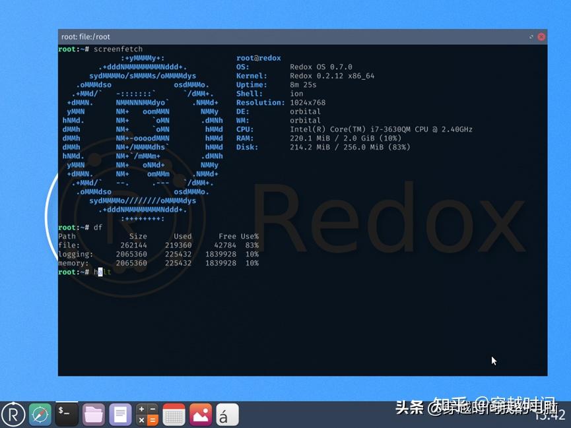
Task: Click the resize arrows on the terminal titlebar
Action: 530,37
